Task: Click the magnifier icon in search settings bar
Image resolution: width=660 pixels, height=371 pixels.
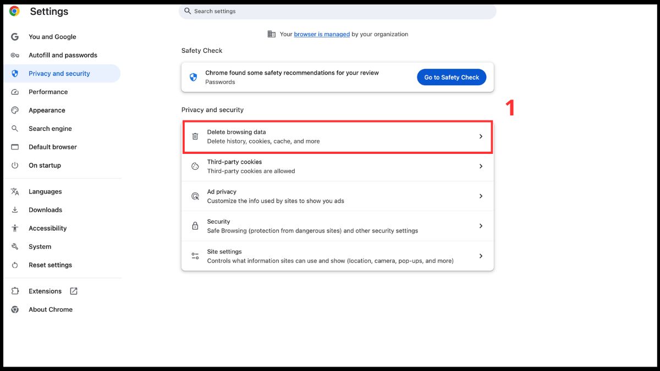Action: pos(188,11)
